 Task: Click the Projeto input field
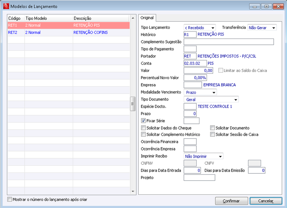tap(199, 177)
